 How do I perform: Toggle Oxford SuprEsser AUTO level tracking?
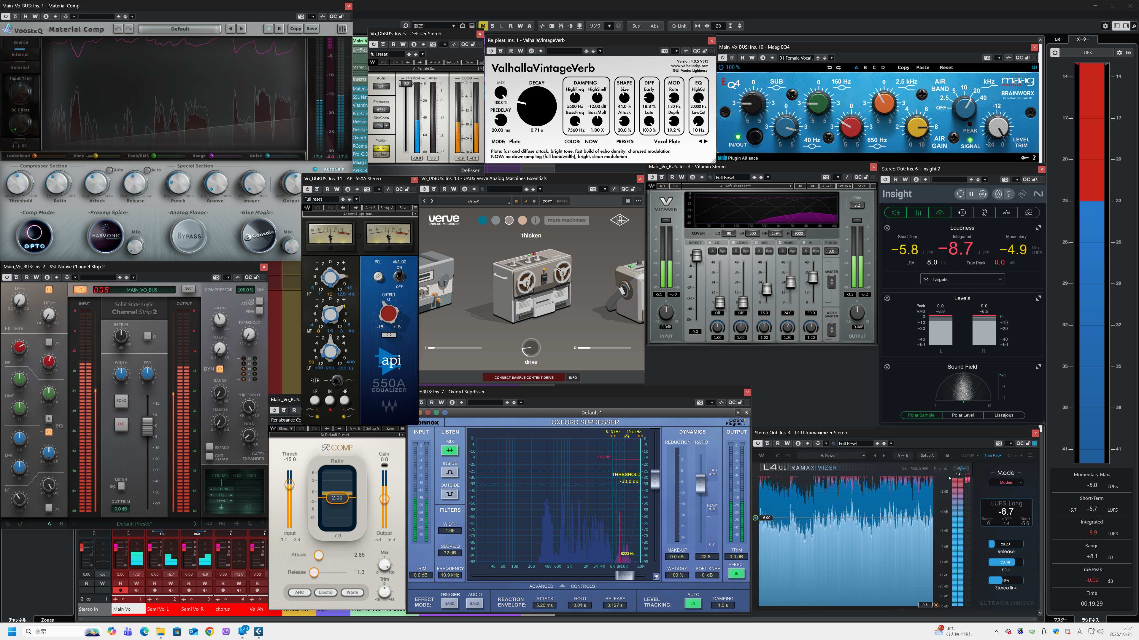[693, 603]
